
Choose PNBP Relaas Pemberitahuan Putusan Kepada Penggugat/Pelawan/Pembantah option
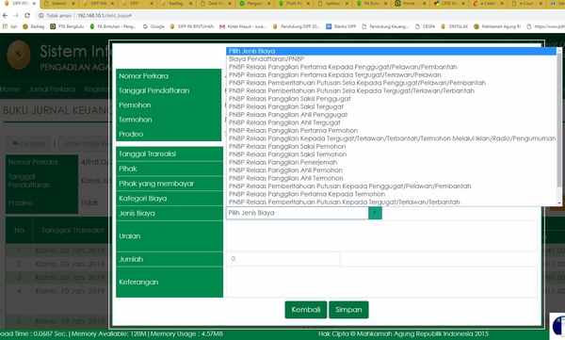[x=392, y=186]
